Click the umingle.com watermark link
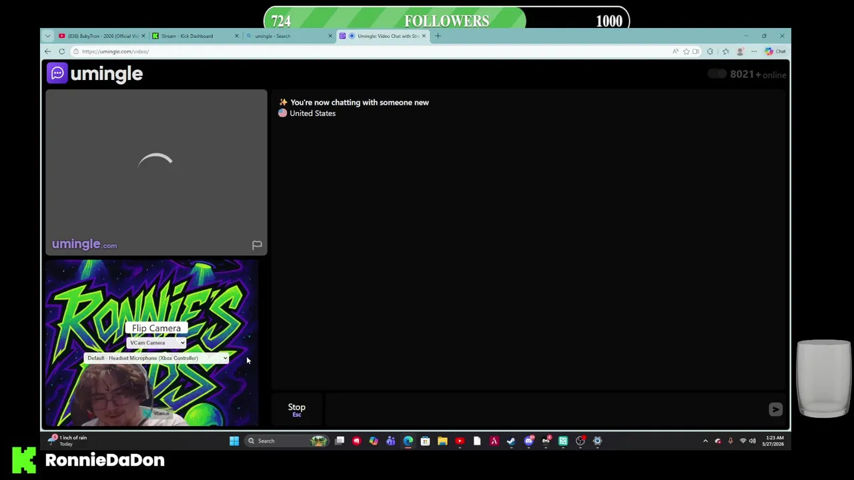 coord(85,245)
